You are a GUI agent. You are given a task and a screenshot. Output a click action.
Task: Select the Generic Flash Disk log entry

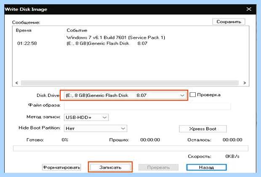107,43
